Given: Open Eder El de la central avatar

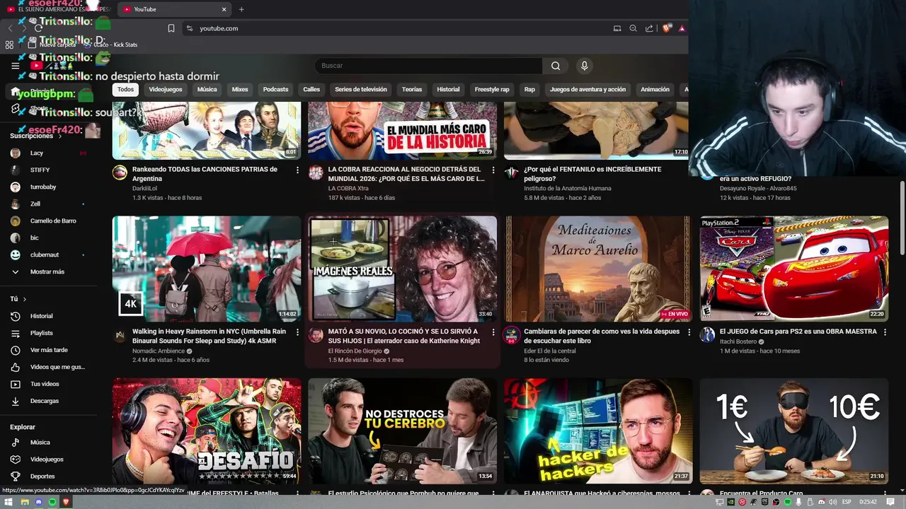Looking at the screenshot, I should coord(511,334).
